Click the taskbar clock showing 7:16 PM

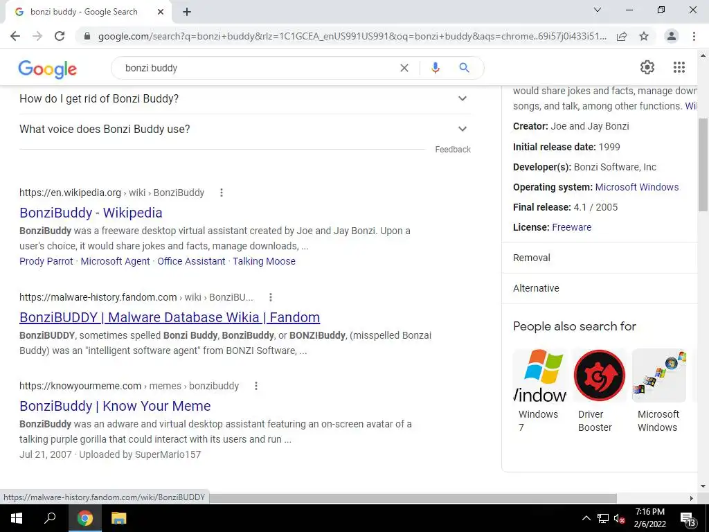pos(649,518)
